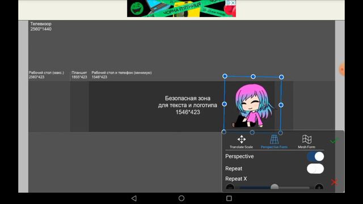Tap the minus button for Repeat X
This screenshot has width=363, height=204.
[230, 188]
